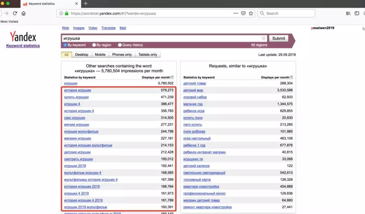
Task: Open help icon beside left Displays per month
Action: (172, 77)
